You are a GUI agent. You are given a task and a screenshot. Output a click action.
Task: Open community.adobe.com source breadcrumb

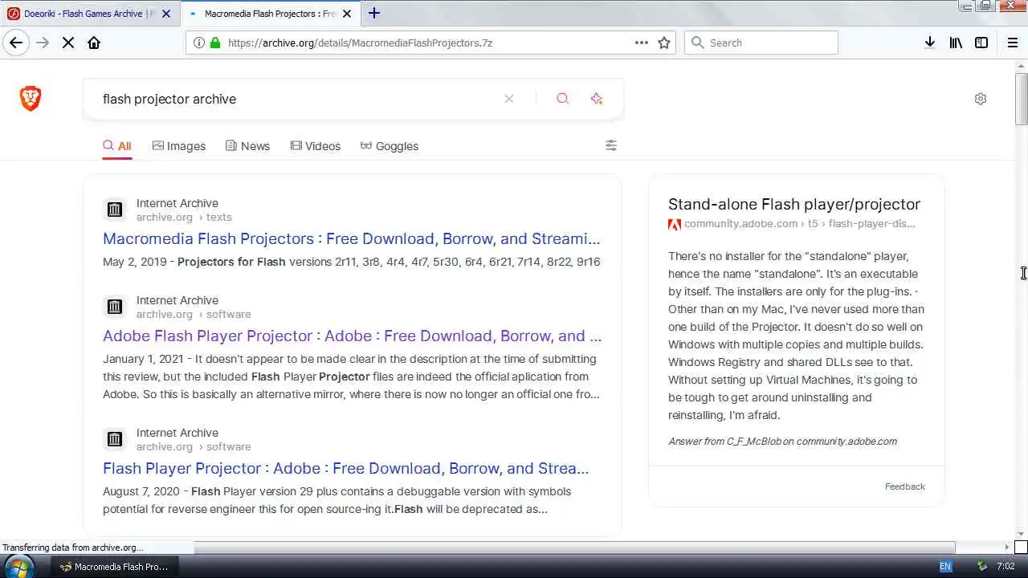point(799,224)
